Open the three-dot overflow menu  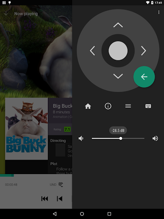pos(159,12)
